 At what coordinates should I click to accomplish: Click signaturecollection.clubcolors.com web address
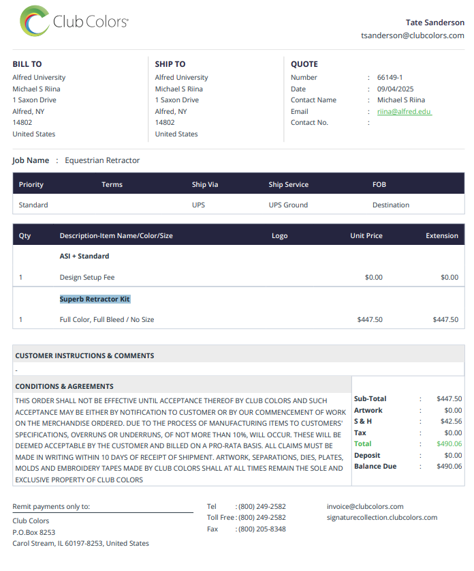pos(381,517)
